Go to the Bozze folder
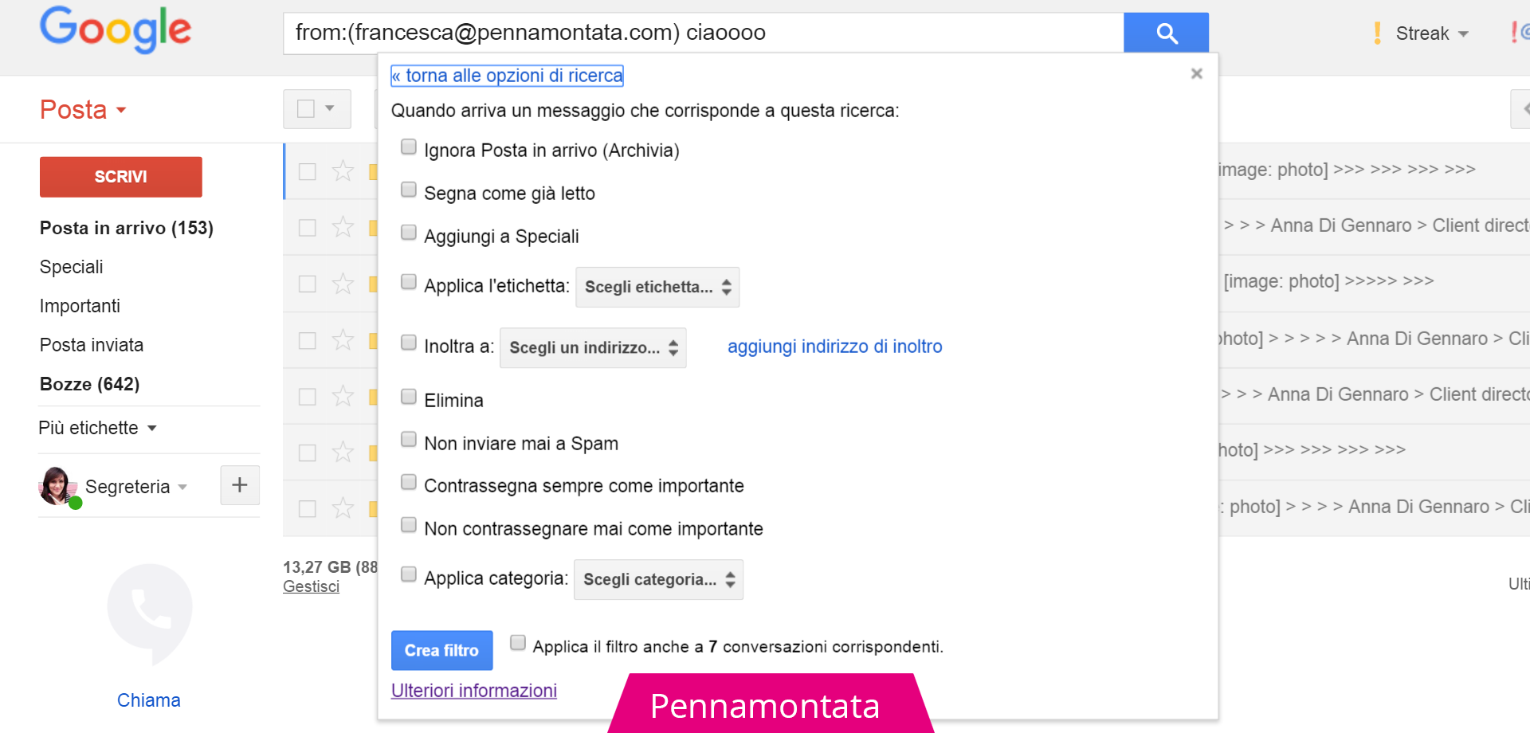This screenshot has width=1530, height=733. coord(89,385)
